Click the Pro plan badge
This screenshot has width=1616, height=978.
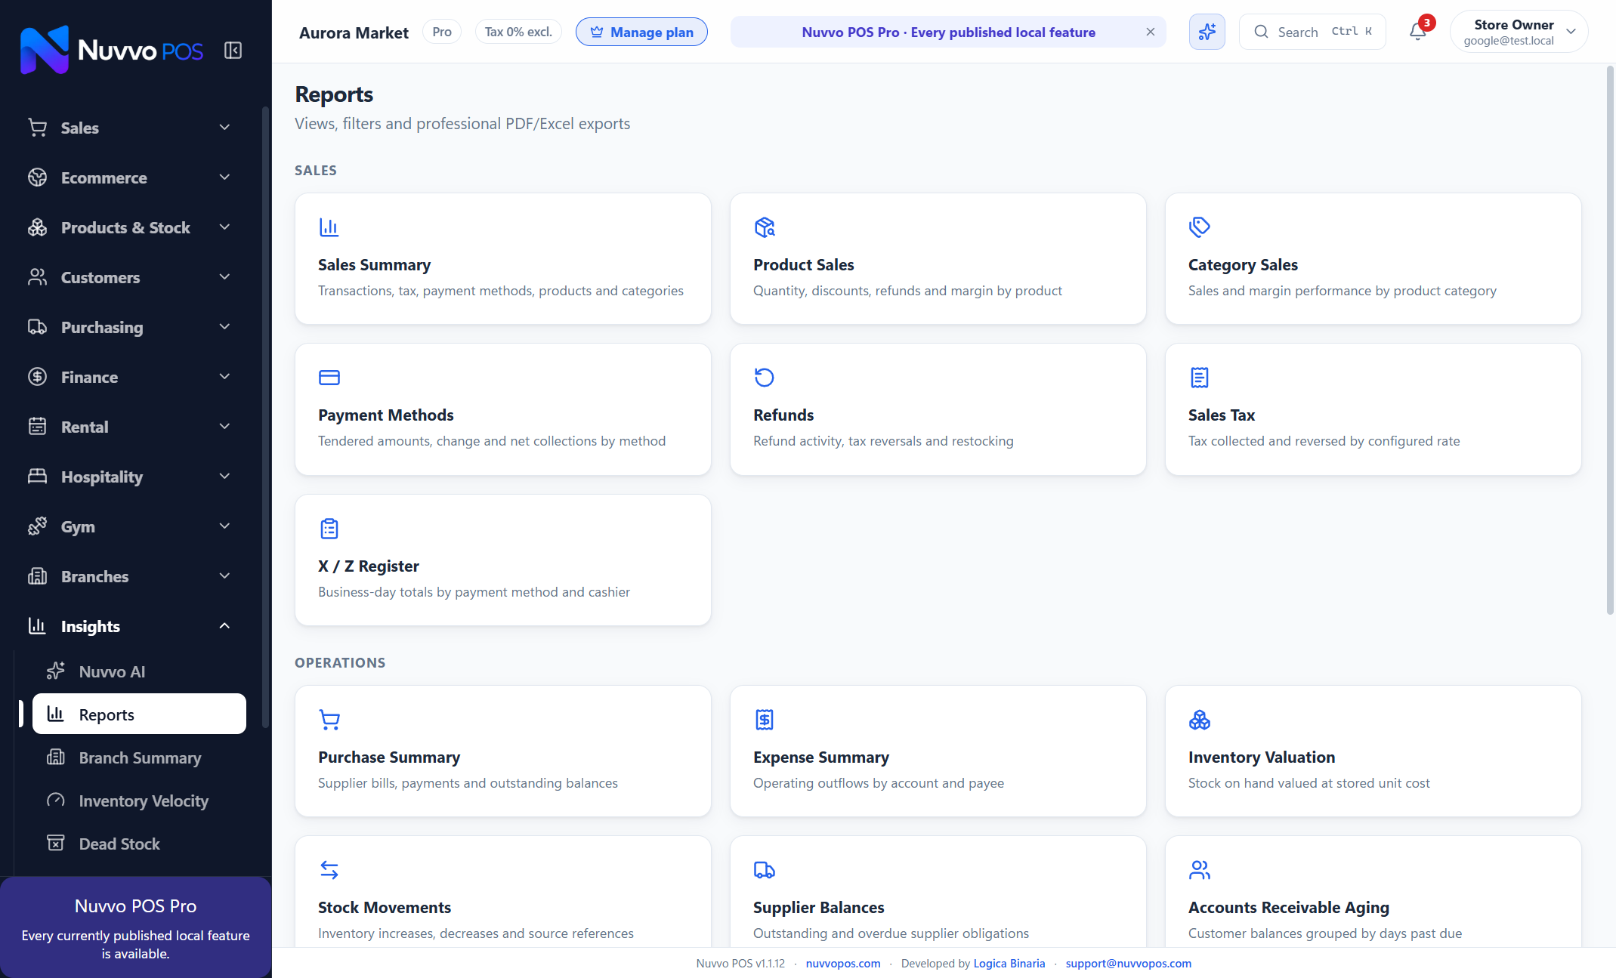[442, 32]
